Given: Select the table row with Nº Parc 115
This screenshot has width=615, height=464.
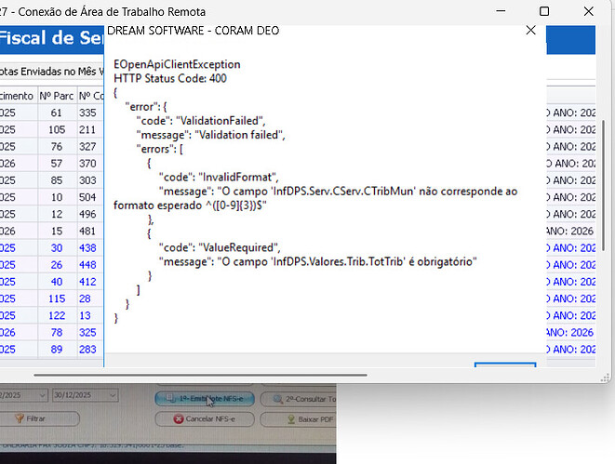Looking at the screenshot, I should [x=56, y=298].
